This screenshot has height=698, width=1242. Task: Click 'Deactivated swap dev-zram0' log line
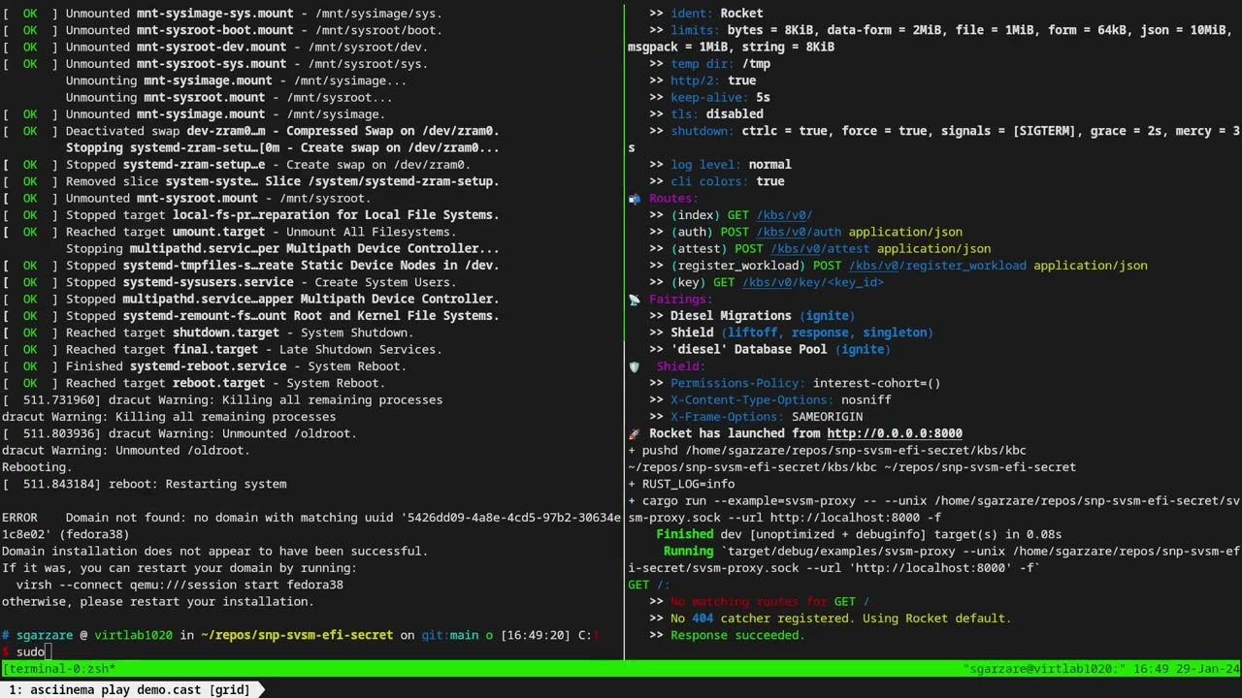point(250,131)
